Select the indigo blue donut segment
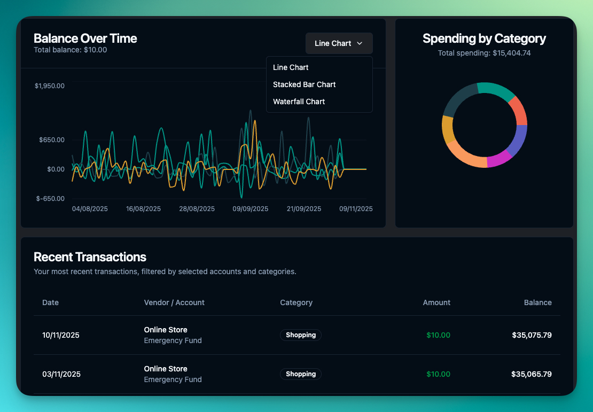593x412 pixels. 518,141
